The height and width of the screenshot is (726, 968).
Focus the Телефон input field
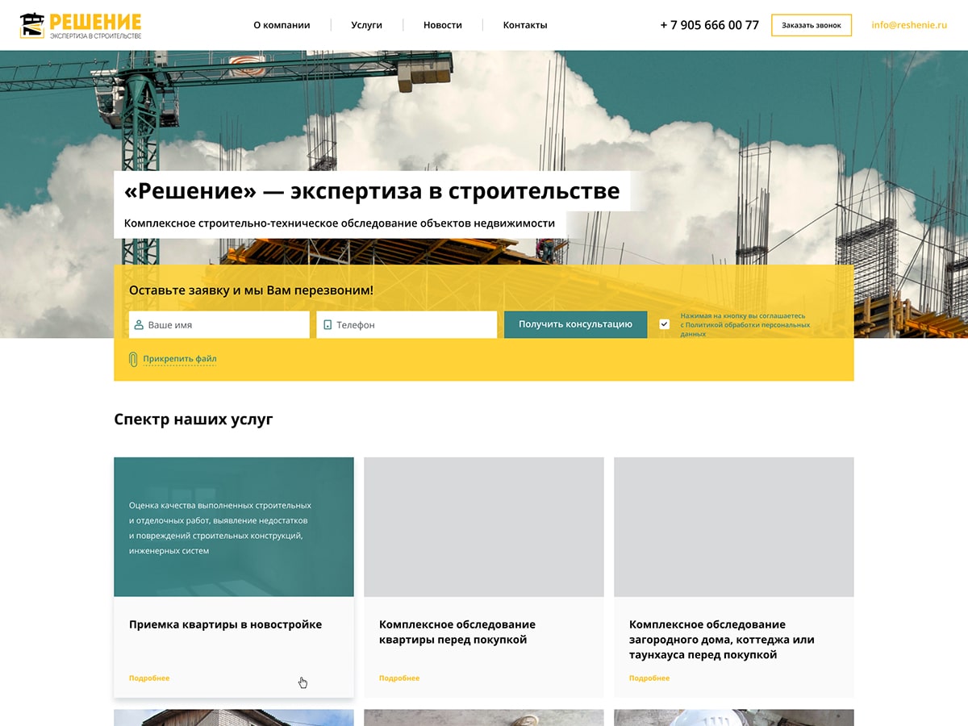(x=407, y=324)
